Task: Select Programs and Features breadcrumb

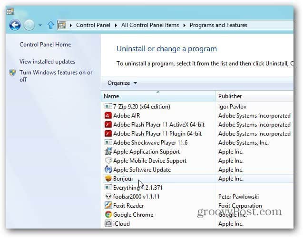Action: pos(218,25)
